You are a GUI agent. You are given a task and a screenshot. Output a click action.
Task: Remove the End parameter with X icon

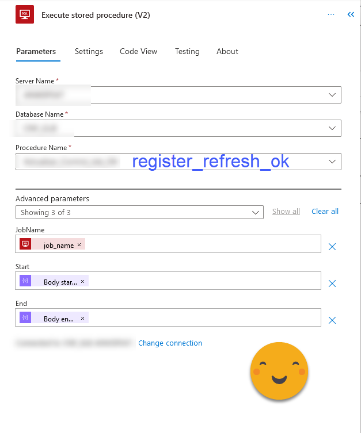[x=332, y=320]
